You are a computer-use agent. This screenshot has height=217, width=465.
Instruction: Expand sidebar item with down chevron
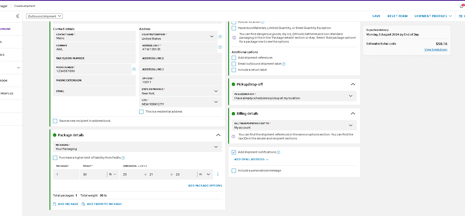click(18, 68)
